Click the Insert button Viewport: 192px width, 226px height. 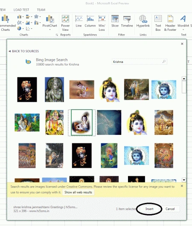click(149, 209)
